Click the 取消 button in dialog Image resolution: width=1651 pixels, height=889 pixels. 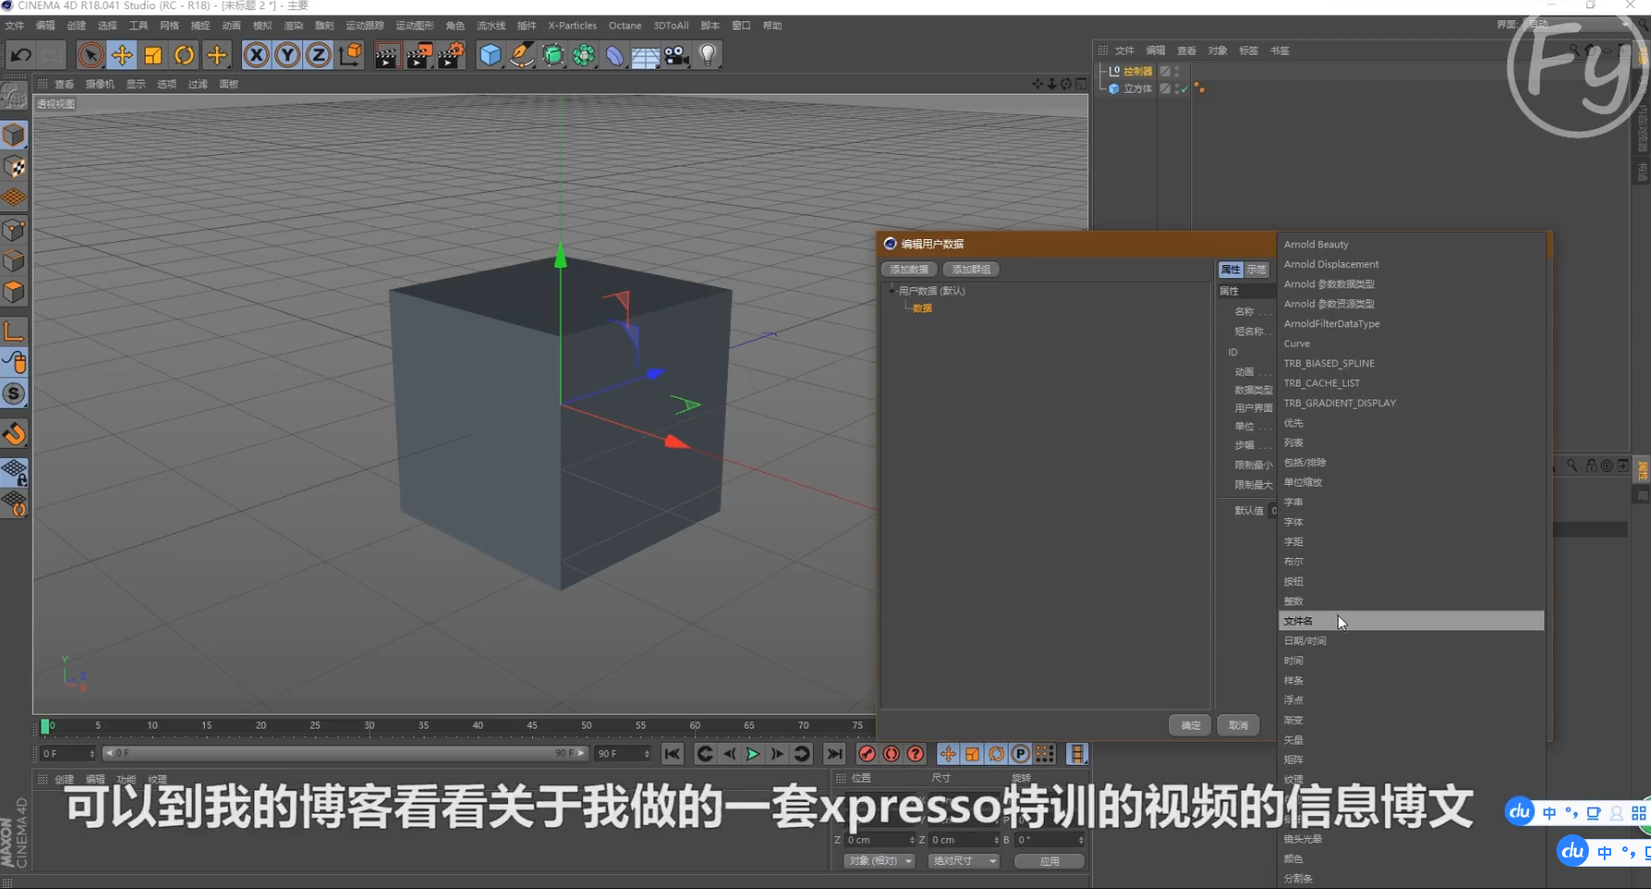click(x=1238, y=726)
